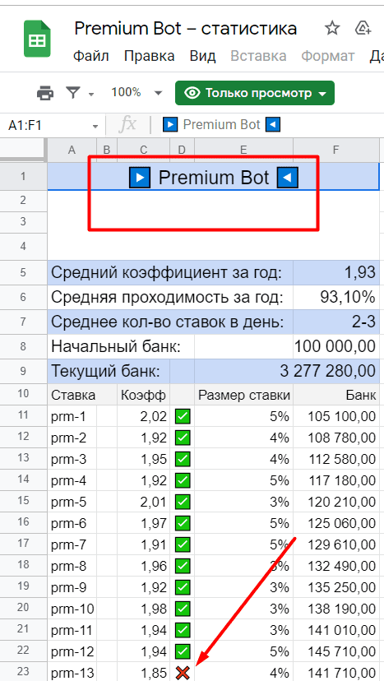Star the Premium Bot spreadsheet
Image resolution: width=384 pixels, height=681 pixels.
[x=332, y=29]
